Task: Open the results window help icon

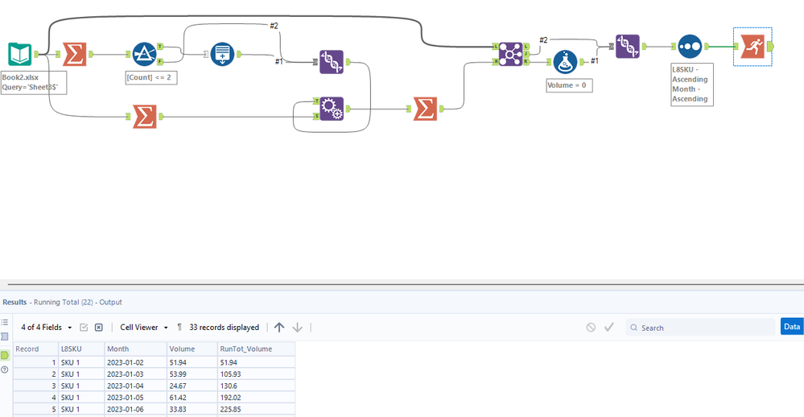Action: point(5,370)
